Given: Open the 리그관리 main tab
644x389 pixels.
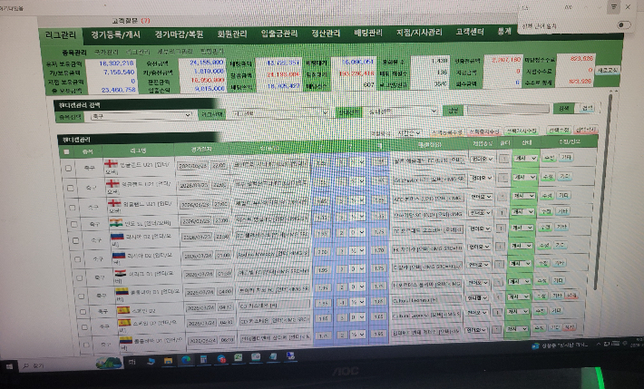Looking at the screenshot, I should click(x=61, y=35).
